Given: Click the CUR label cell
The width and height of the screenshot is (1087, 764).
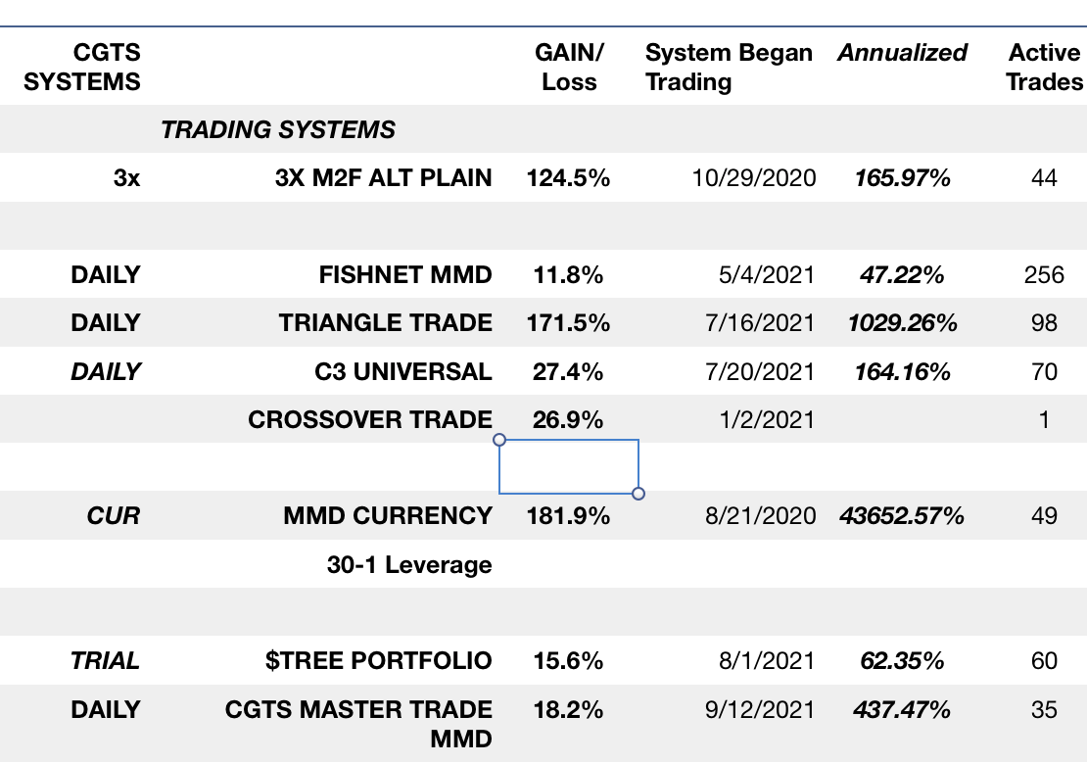Looking at the screenshot, I should point(113,515).
